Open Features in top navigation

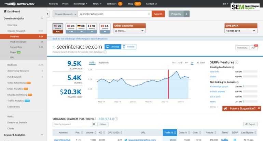53,4
